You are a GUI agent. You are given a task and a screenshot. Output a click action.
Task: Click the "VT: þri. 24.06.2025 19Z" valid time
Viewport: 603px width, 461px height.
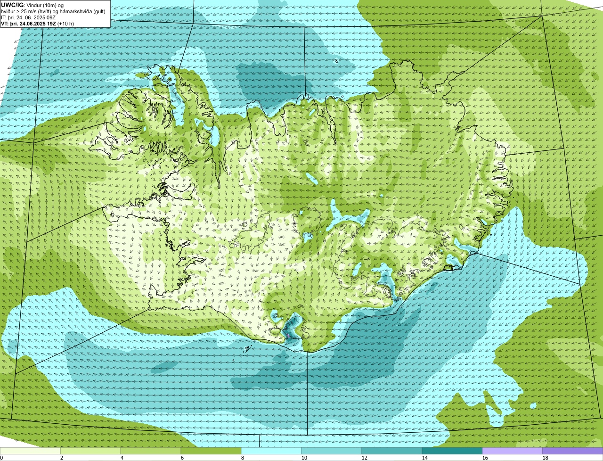click(28, 24)
